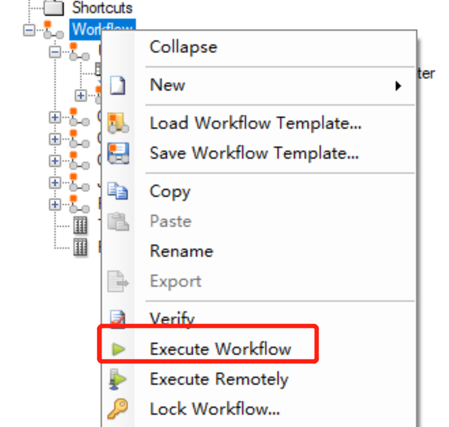
Task: Click the Shortcuts folder icon
Action: point(54,8)
